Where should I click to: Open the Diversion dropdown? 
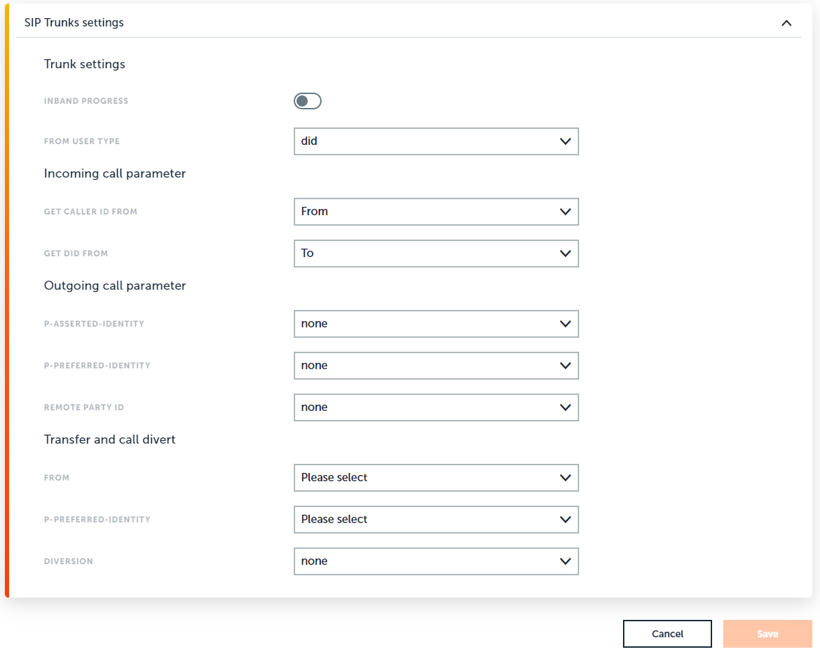tap(436, 561)
